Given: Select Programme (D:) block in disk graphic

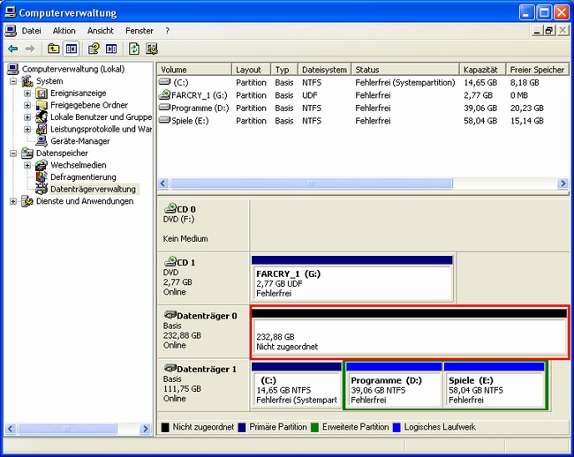Looking at the screenshot, I should pos(394,386).
